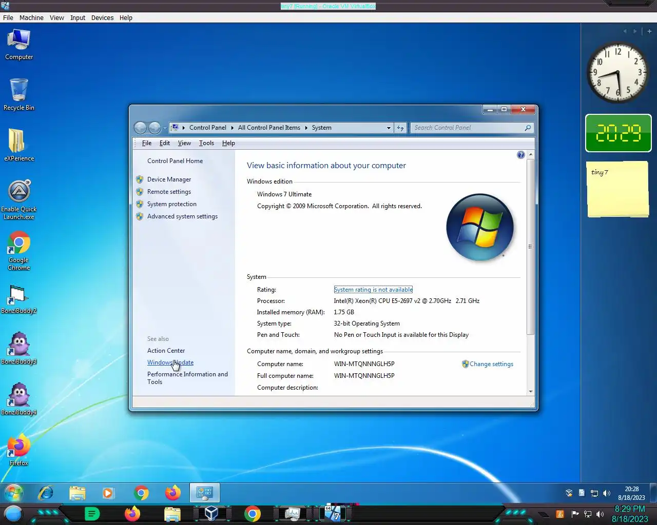
Task: Launch Windows Media Player from taskbar
Action: (108, 493)
